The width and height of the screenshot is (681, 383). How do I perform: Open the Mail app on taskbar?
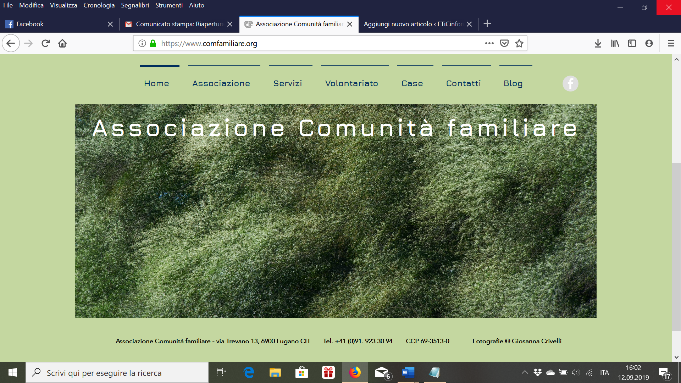(382, 372)
